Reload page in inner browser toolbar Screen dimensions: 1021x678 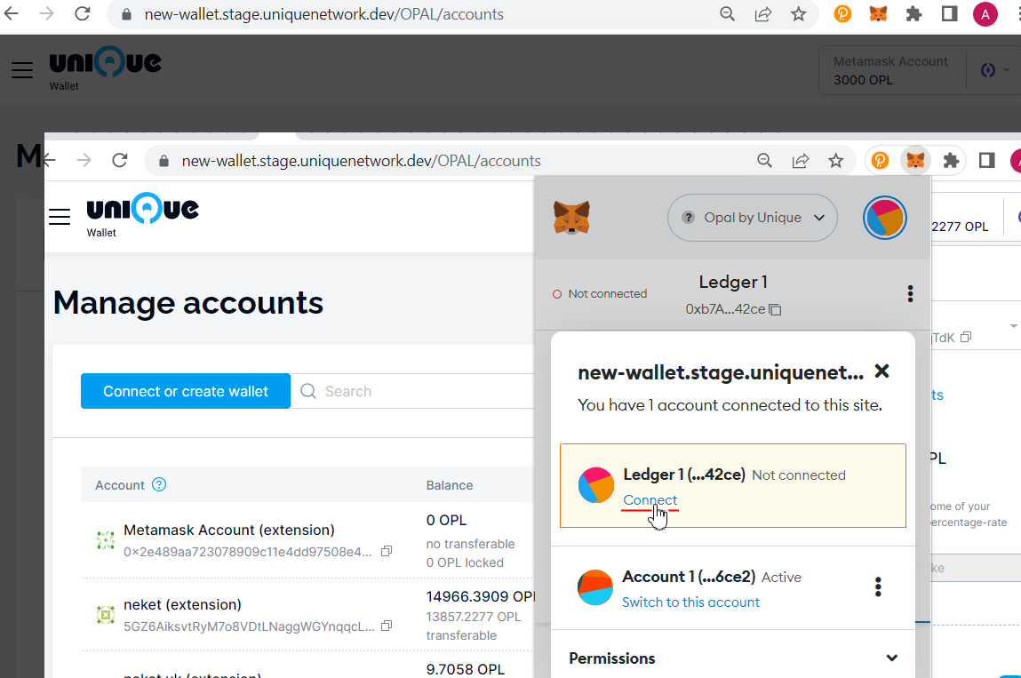(119, 160)
